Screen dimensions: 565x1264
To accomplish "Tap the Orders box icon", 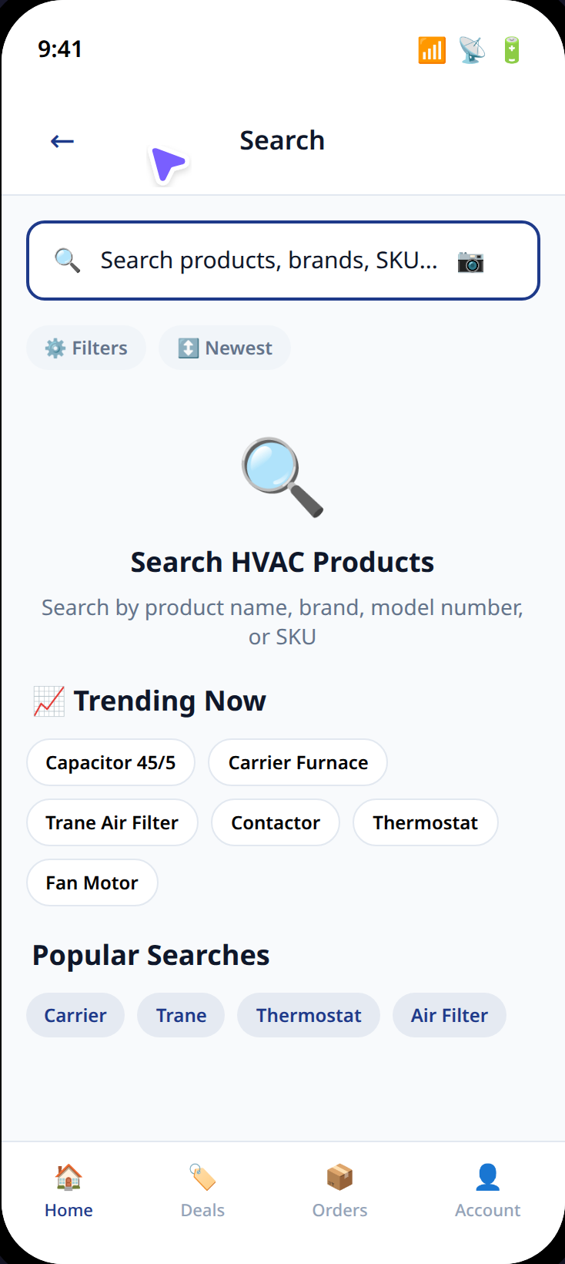I will (x=339, y=1177).
